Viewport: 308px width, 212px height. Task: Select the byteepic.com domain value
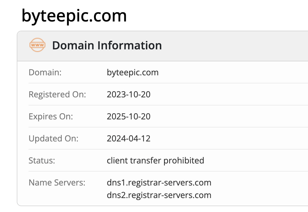[132, 73]
